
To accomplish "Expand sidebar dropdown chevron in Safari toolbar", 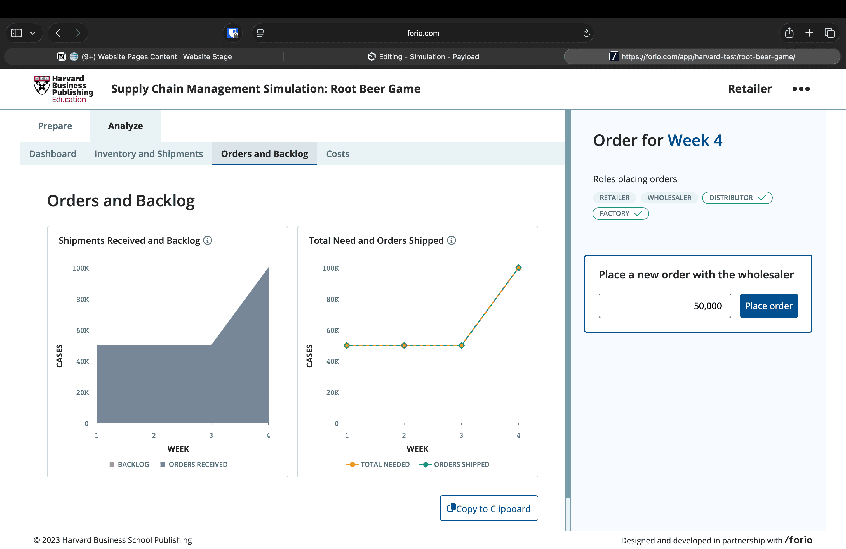I will (x=33, y=33).
